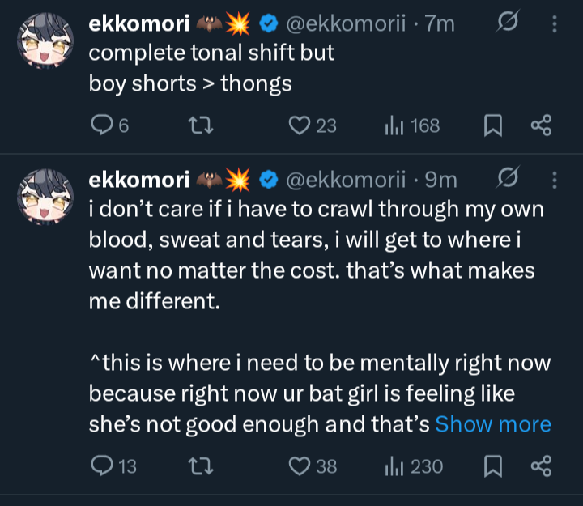This screenshot has height=506, width=583.
Task: Open ekkomori avatar on first tweet
Action: pos(45,40)
